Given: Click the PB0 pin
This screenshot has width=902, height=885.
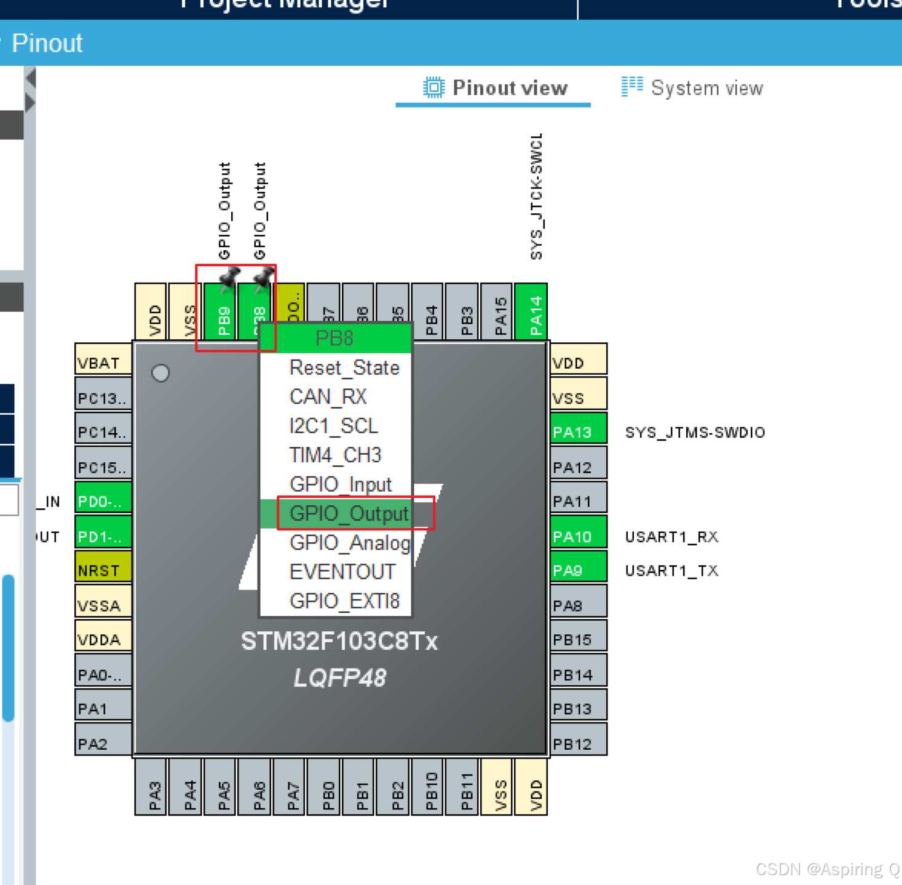Looking at the screenshot, I should (x=323, y=787).
